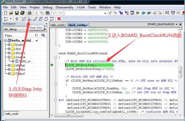Expand the Output folder
Image resolution: width=185 pixels, height=121 pixels.
9,74
